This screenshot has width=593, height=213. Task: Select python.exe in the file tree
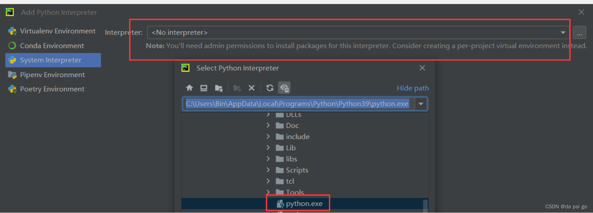300,203
